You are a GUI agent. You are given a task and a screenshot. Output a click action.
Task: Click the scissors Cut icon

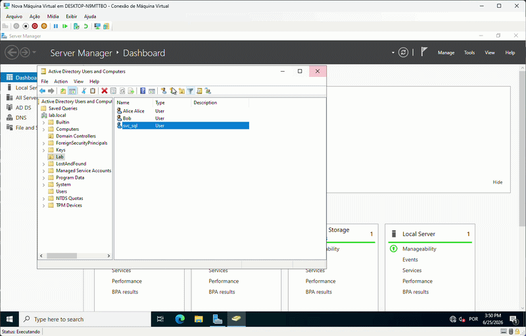point(84,91)
